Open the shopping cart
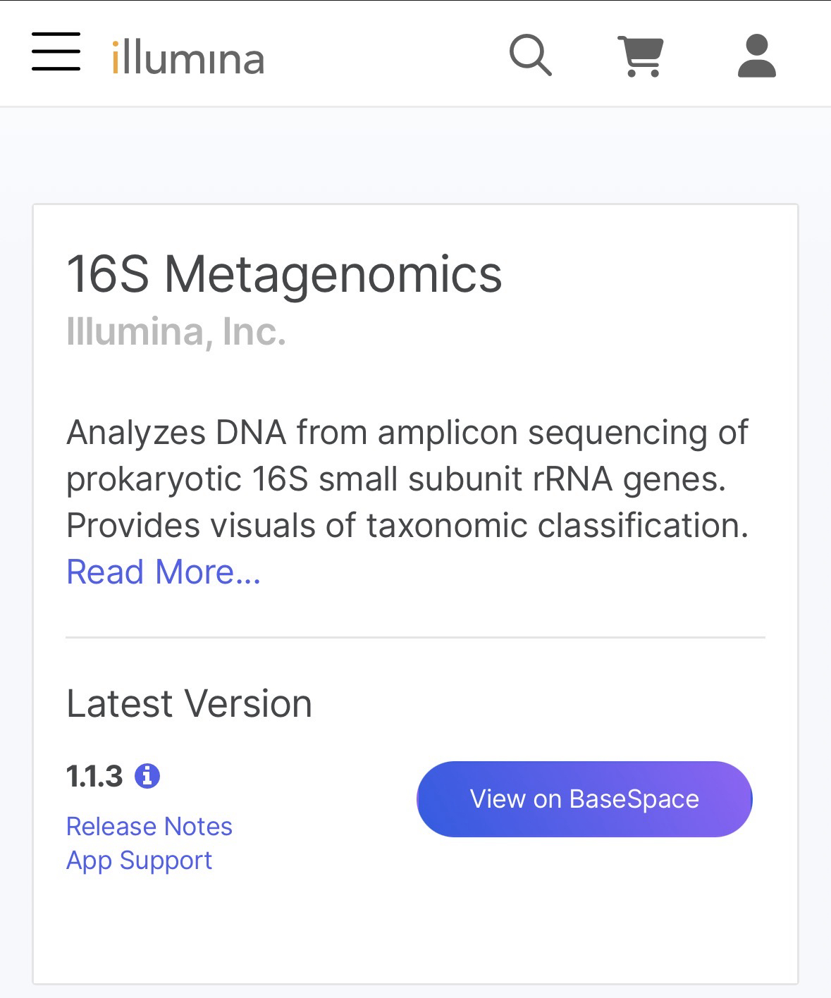The image size is (831, 998). click(641, 55)
